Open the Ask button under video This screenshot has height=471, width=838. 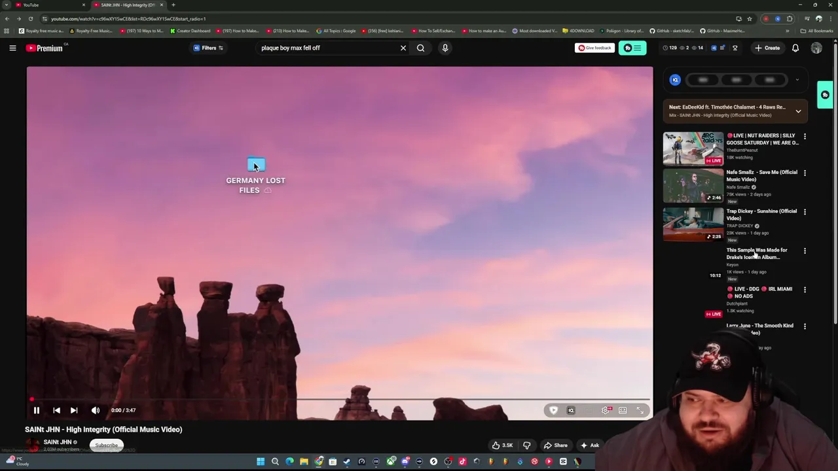coord(590,445)
